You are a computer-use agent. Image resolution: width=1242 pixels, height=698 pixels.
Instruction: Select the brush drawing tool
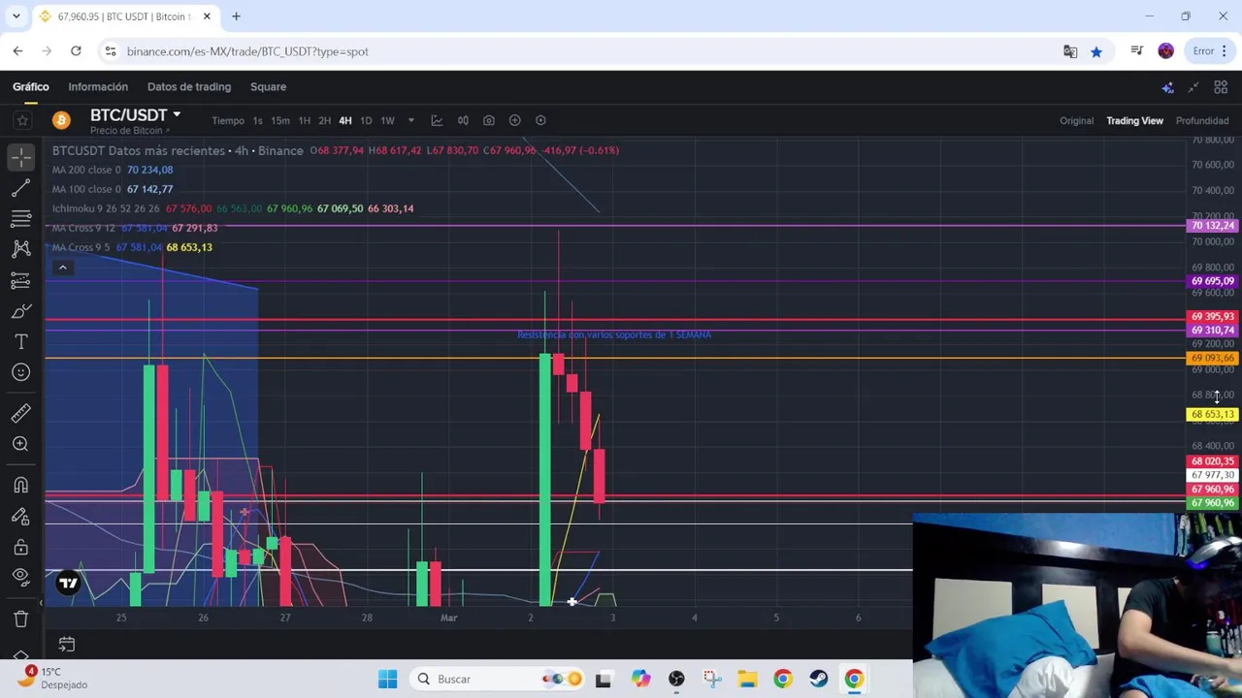21,311
